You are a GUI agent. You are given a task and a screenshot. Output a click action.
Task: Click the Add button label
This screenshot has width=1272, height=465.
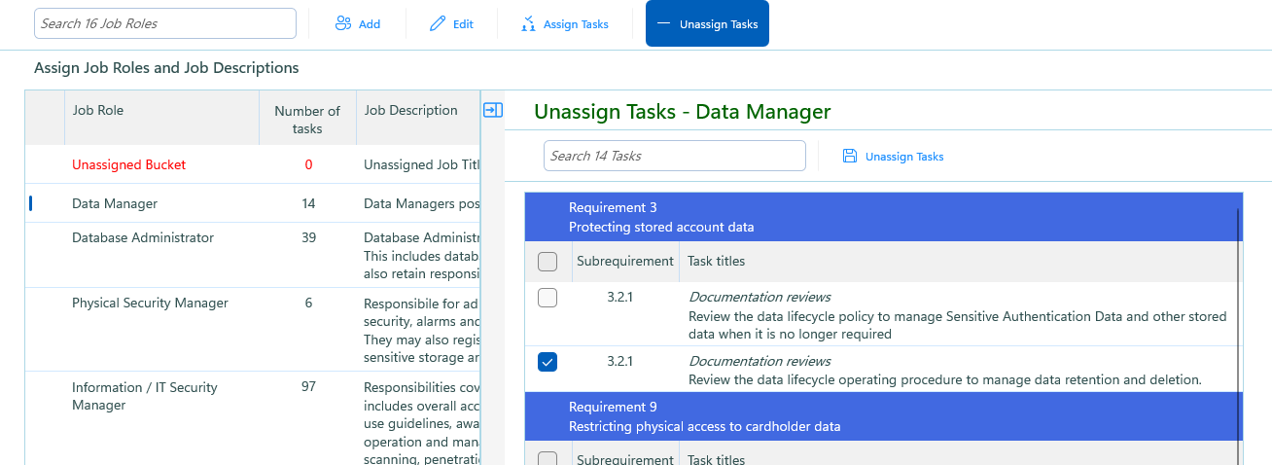(370, 23)
